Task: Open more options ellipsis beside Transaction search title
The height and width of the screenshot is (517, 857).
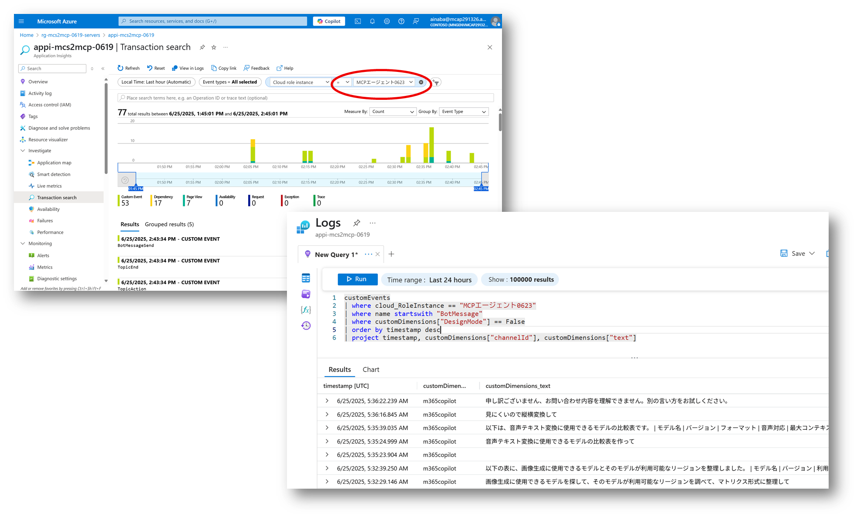Action: [x=225, y=47]
